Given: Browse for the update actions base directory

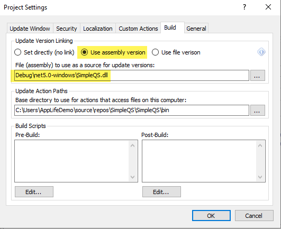Looking at the screenshot, I should click(258, 111).
